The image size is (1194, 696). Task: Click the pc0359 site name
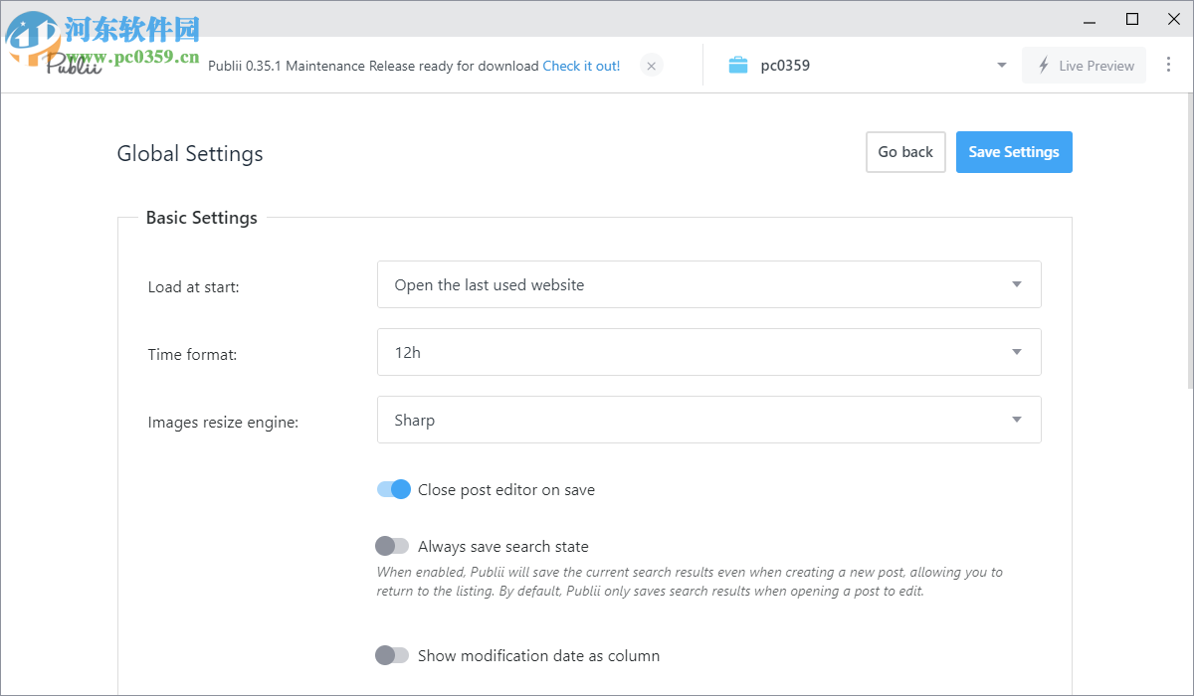pos(785,66)
